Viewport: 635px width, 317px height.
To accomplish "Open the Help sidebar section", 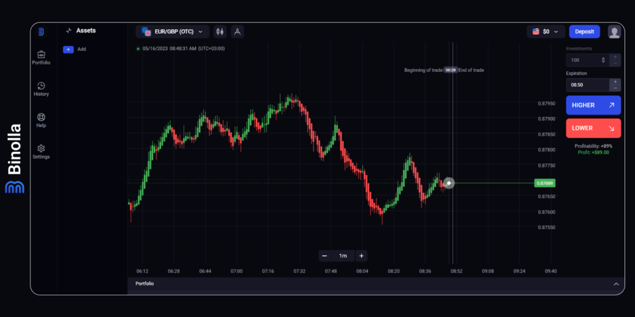I will [x=41, y=121].
